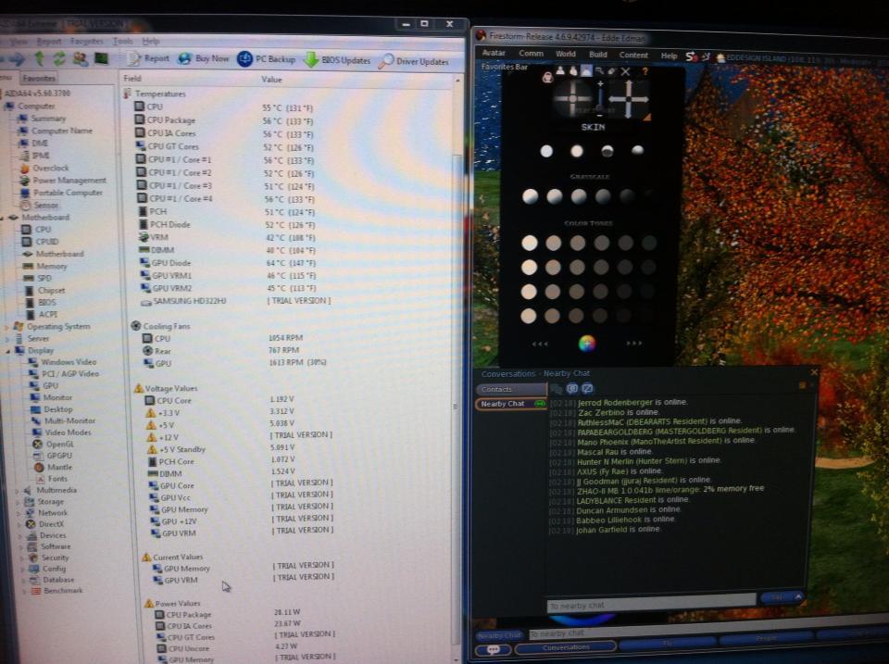Open PC Backup from the AIDA64 toolbar
Image resolution: width=889 pixels, height=664 pixels.
pos(266,59)
